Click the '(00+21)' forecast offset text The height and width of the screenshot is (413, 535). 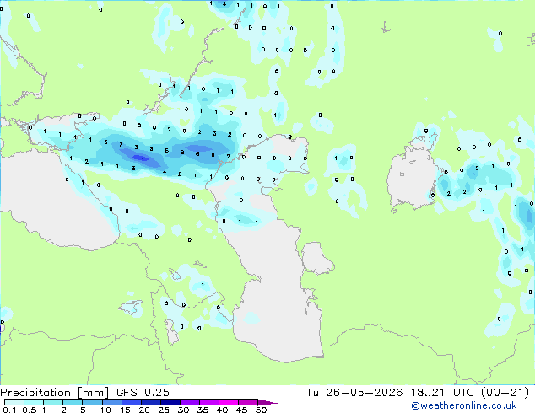point(505,393)
